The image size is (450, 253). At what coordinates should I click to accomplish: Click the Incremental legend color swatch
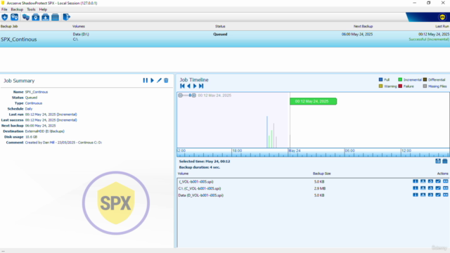pos(400,79)
